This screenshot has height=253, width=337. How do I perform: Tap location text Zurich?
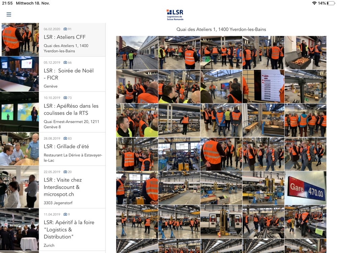pyautogui.click(x=49, y=245)
